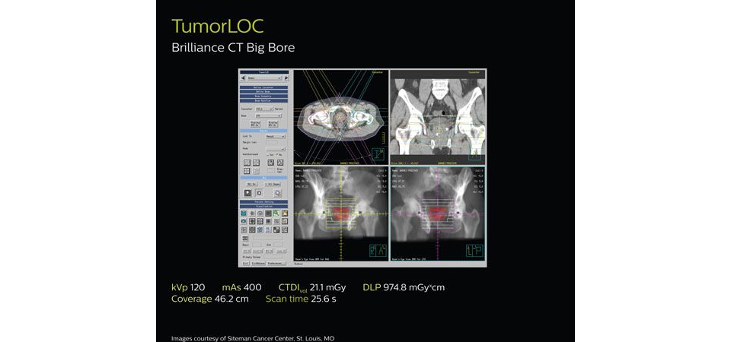The height and width of the screenshot is (342, 731).
Task: Click the MLC leaf editing icon beside All Beams
Action: click(278, 192)
